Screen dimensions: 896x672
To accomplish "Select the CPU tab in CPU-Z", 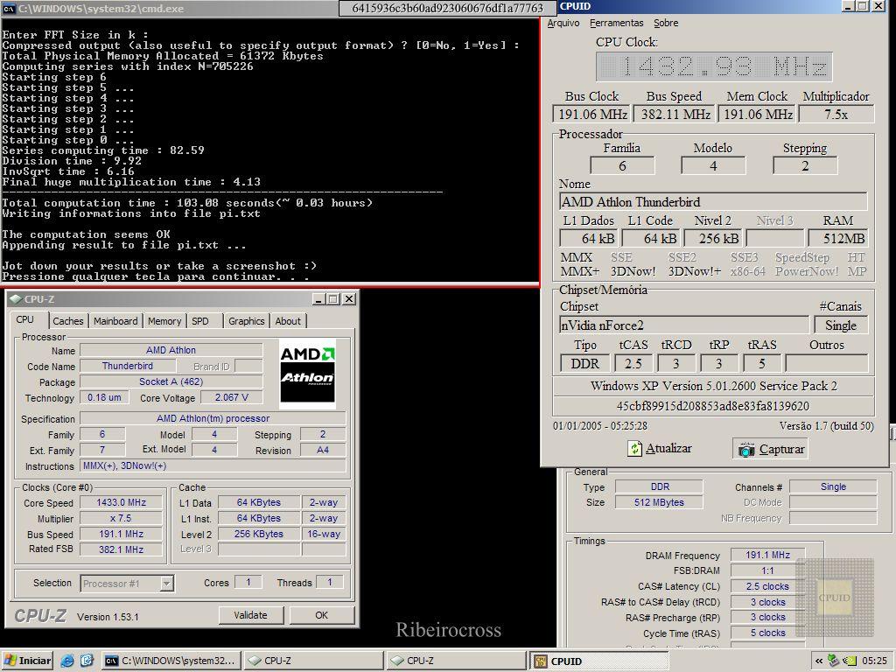I will point(25,319).
